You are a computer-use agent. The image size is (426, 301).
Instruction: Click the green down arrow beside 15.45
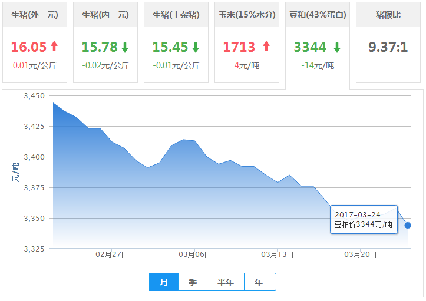pos(196,48)
